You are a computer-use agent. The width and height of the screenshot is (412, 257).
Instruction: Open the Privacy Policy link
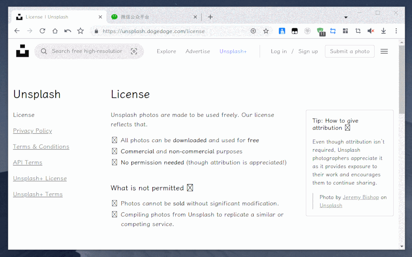[32, 131]
